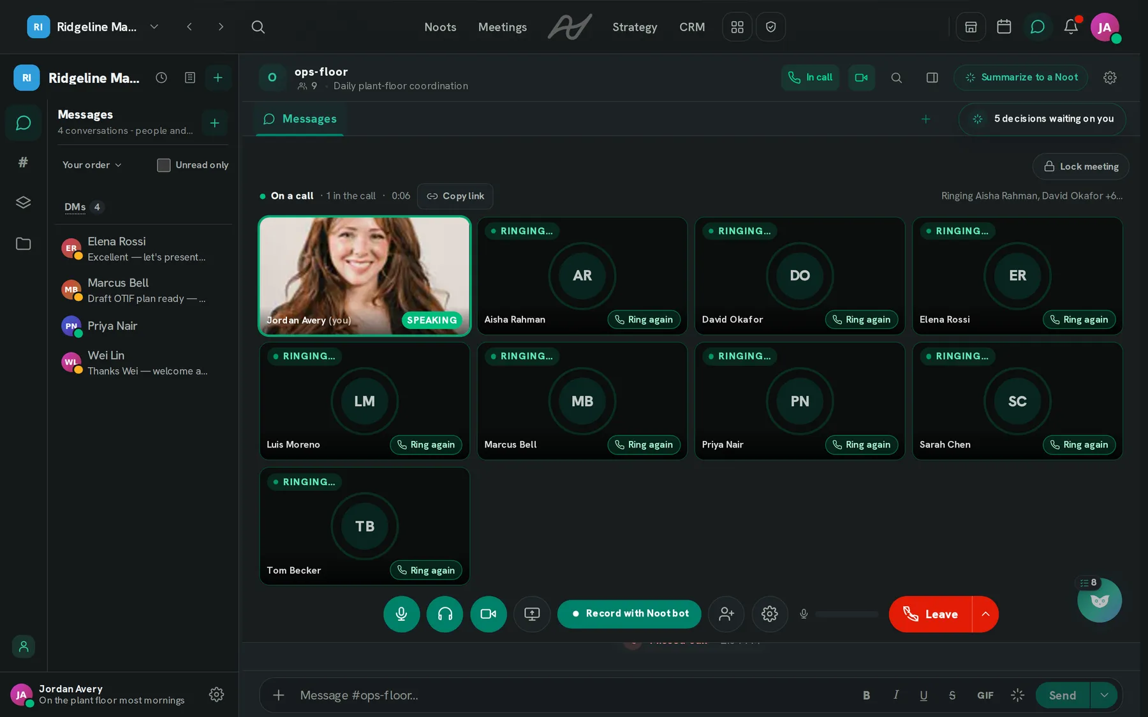Adjust the microphone volume slider

tap(847, 614)
